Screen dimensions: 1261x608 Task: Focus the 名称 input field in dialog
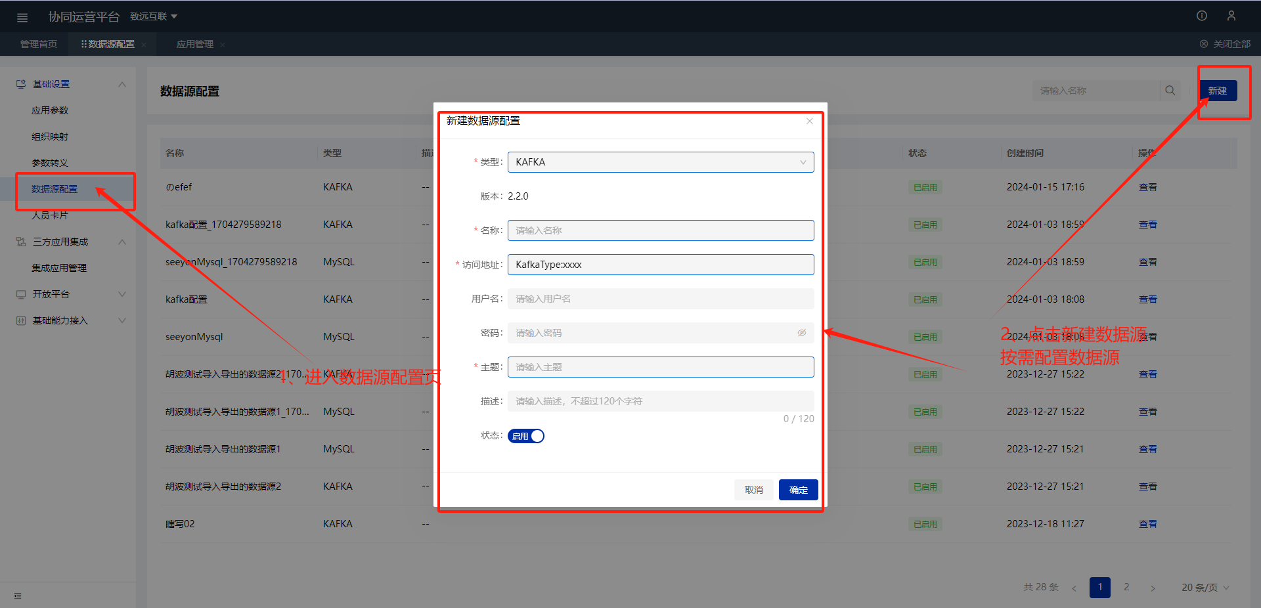(x=661, y=230)
